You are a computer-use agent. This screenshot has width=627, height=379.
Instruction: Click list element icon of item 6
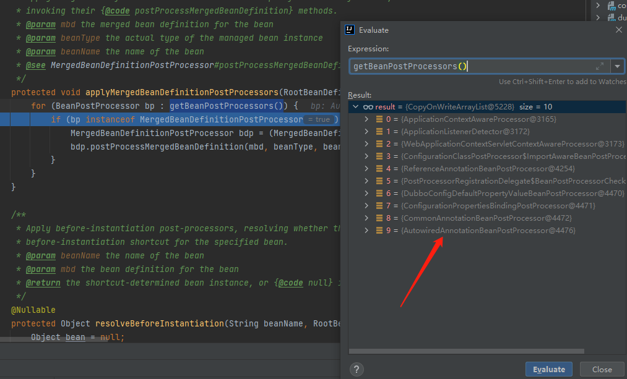pos(379,194)
